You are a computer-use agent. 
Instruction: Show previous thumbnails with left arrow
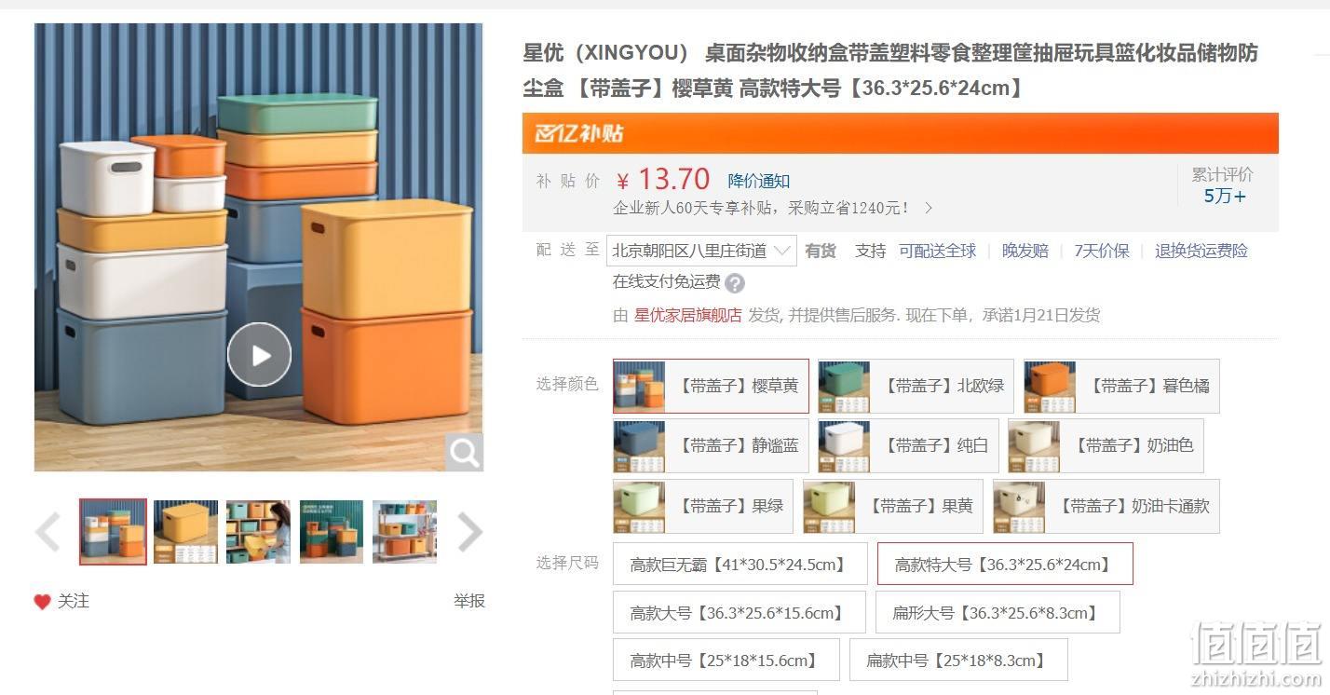[47, 532]
